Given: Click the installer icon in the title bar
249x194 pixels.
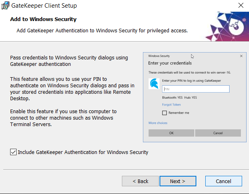Looking at the screenshot, I should pyautogui.click(x=5, y=6).
